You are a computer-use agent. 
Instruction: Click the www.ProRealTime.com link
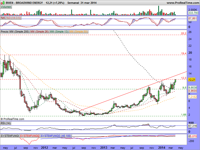[x=183, y=3]
